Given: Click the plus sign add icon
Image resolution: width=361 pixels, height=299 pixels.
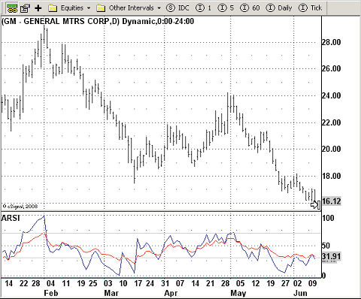Looking at the screenshot, I should click(38, 8).
